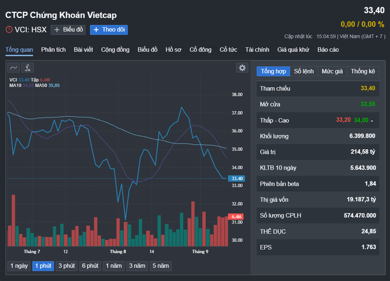
Task: Select the 1 phút time range
Action: [x=43, y=266]
